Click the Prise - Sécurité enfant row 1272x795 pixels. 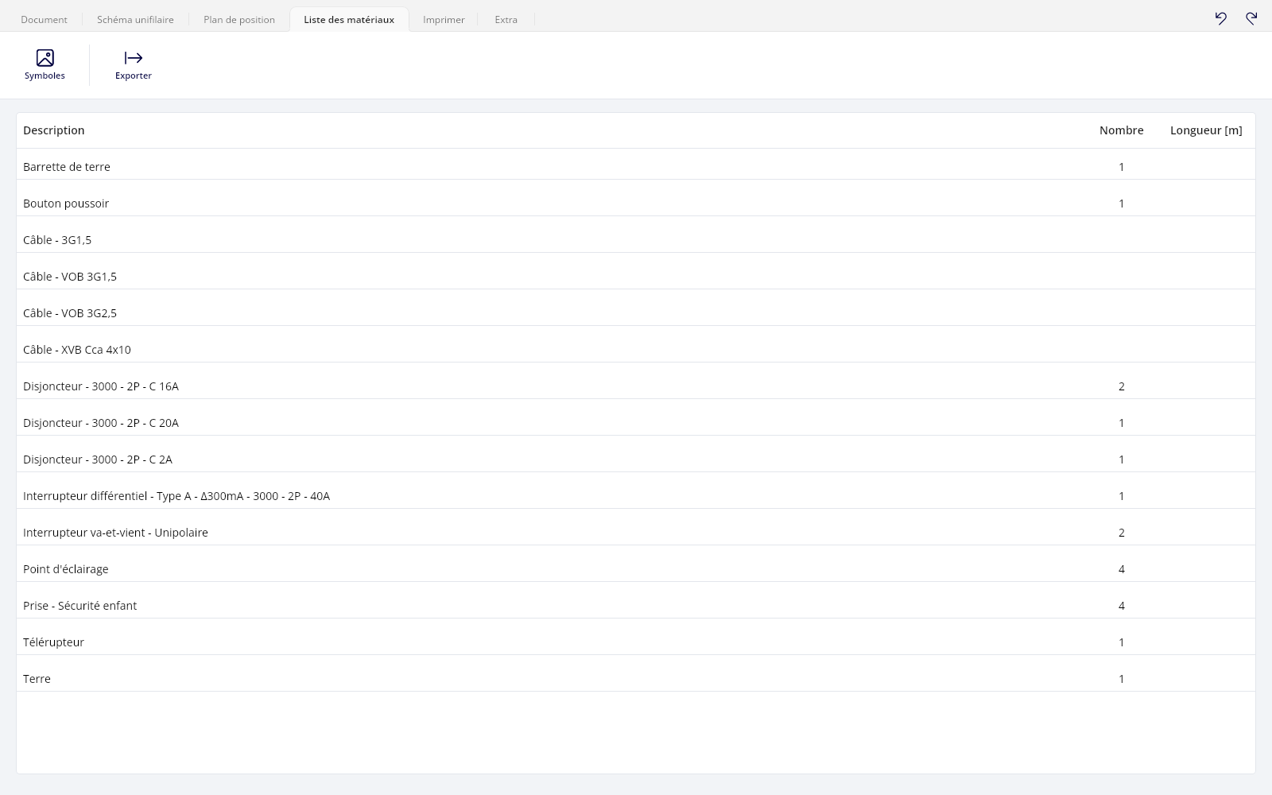click(636, 601)
